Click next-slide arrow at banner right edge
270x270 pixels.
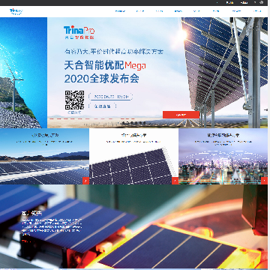265,109
